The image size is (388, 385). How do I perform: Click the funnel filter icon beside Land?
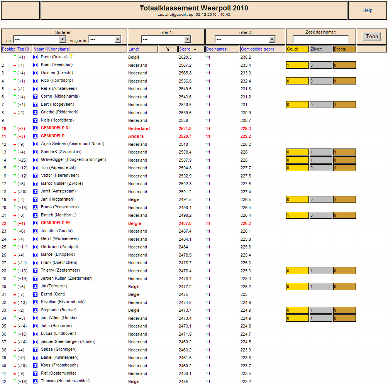coord(168,49)
